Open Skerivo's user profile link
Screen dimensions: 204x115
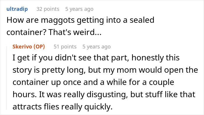click(22, 46)
